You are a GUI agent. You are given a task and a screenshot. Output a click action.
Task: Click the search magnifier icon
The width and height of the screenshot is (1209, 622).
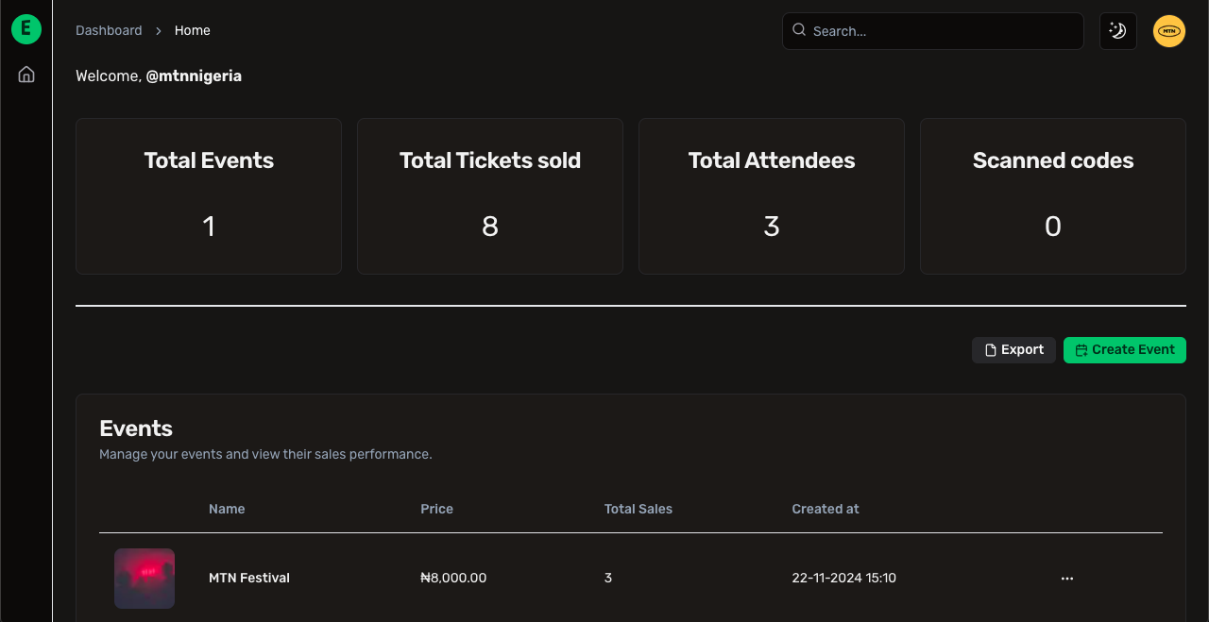point(798,30)
